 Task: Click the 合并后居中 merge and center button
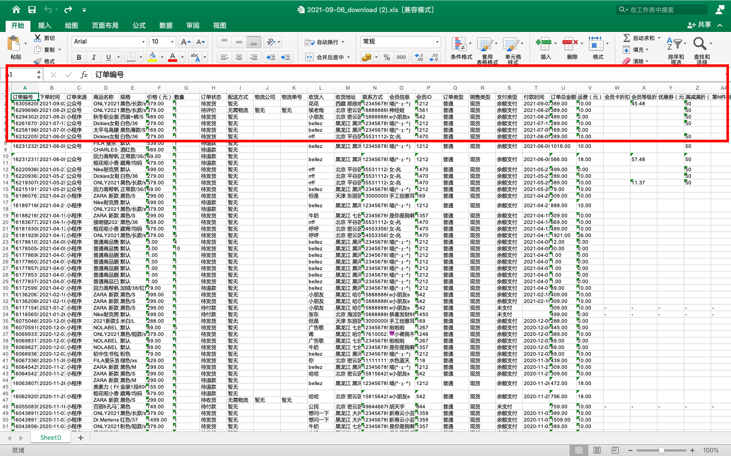[x=324, y=57]
